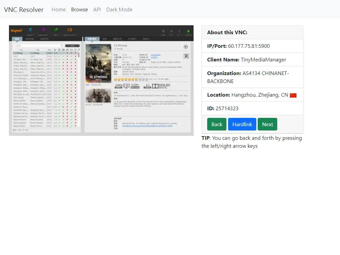This screenshot has width=340, height=255.
Task: Click the speech bubble subtitles column icon
Action: [x=71, y=50]
